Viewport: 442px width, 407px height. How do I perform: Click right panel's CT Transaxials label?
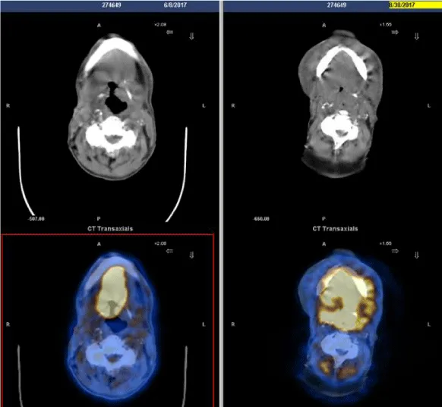[335, 229]
